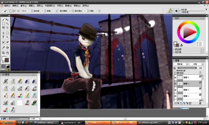Open the Layers (L) menu

[32, 6]
